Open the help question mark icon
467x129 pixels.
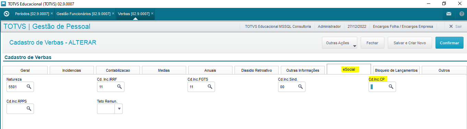pos(462,14)
